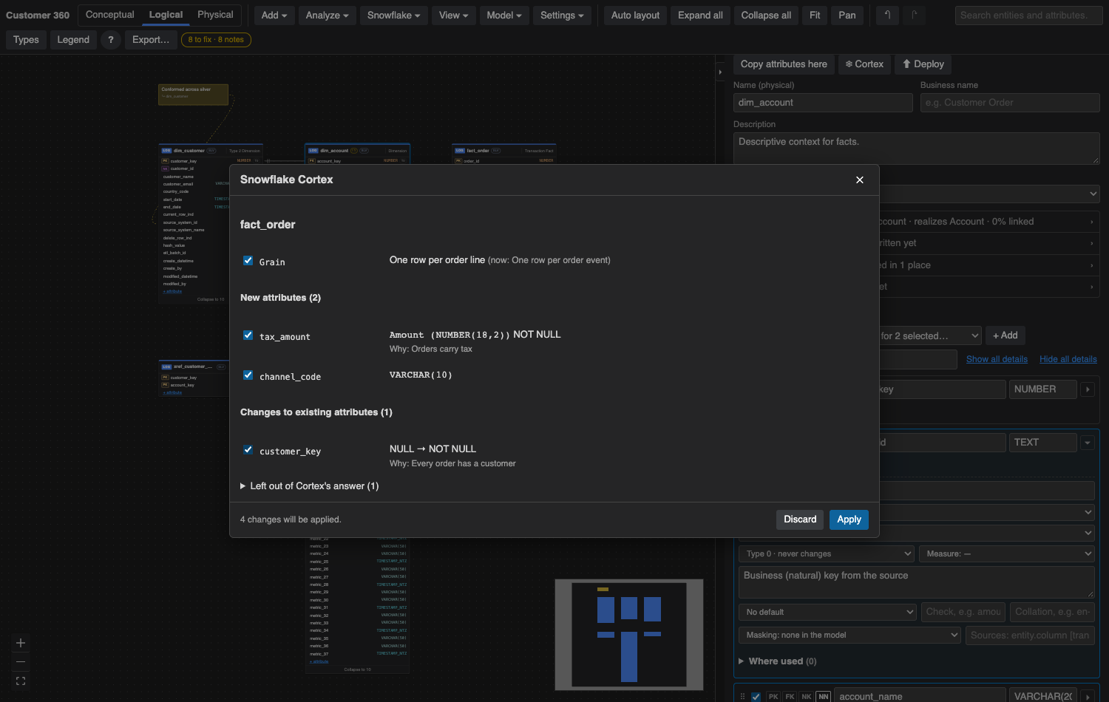1109x702 pixels.
Task: Click the FK flag on account_name row
Action: coord(790,697)
